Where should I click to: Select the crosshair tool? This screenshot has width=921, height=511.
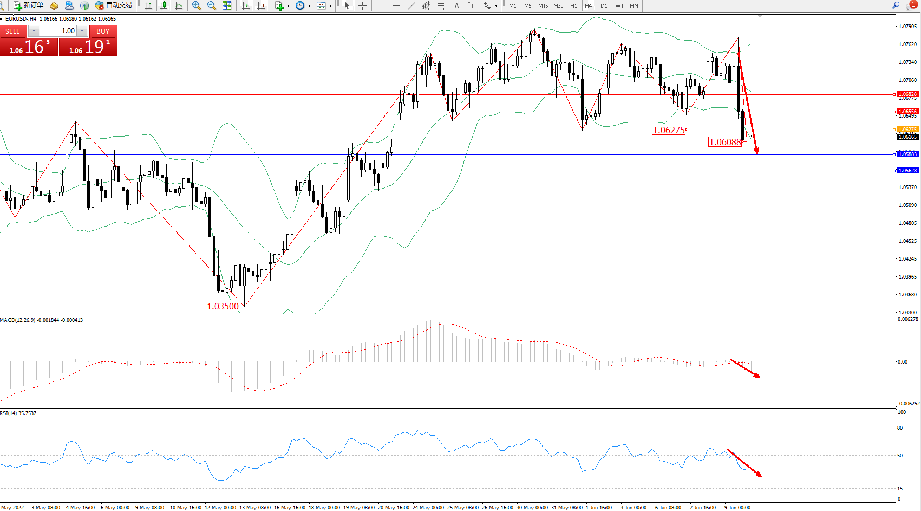[x=362, y=5]
